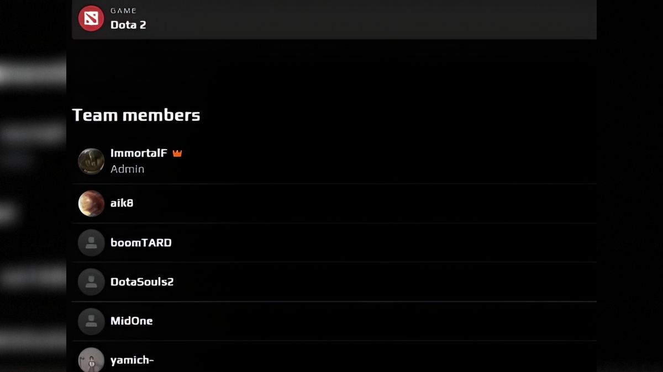Click the Admin role label
The width and height of the screenshot is (663, 372).
tap(127, 169)
